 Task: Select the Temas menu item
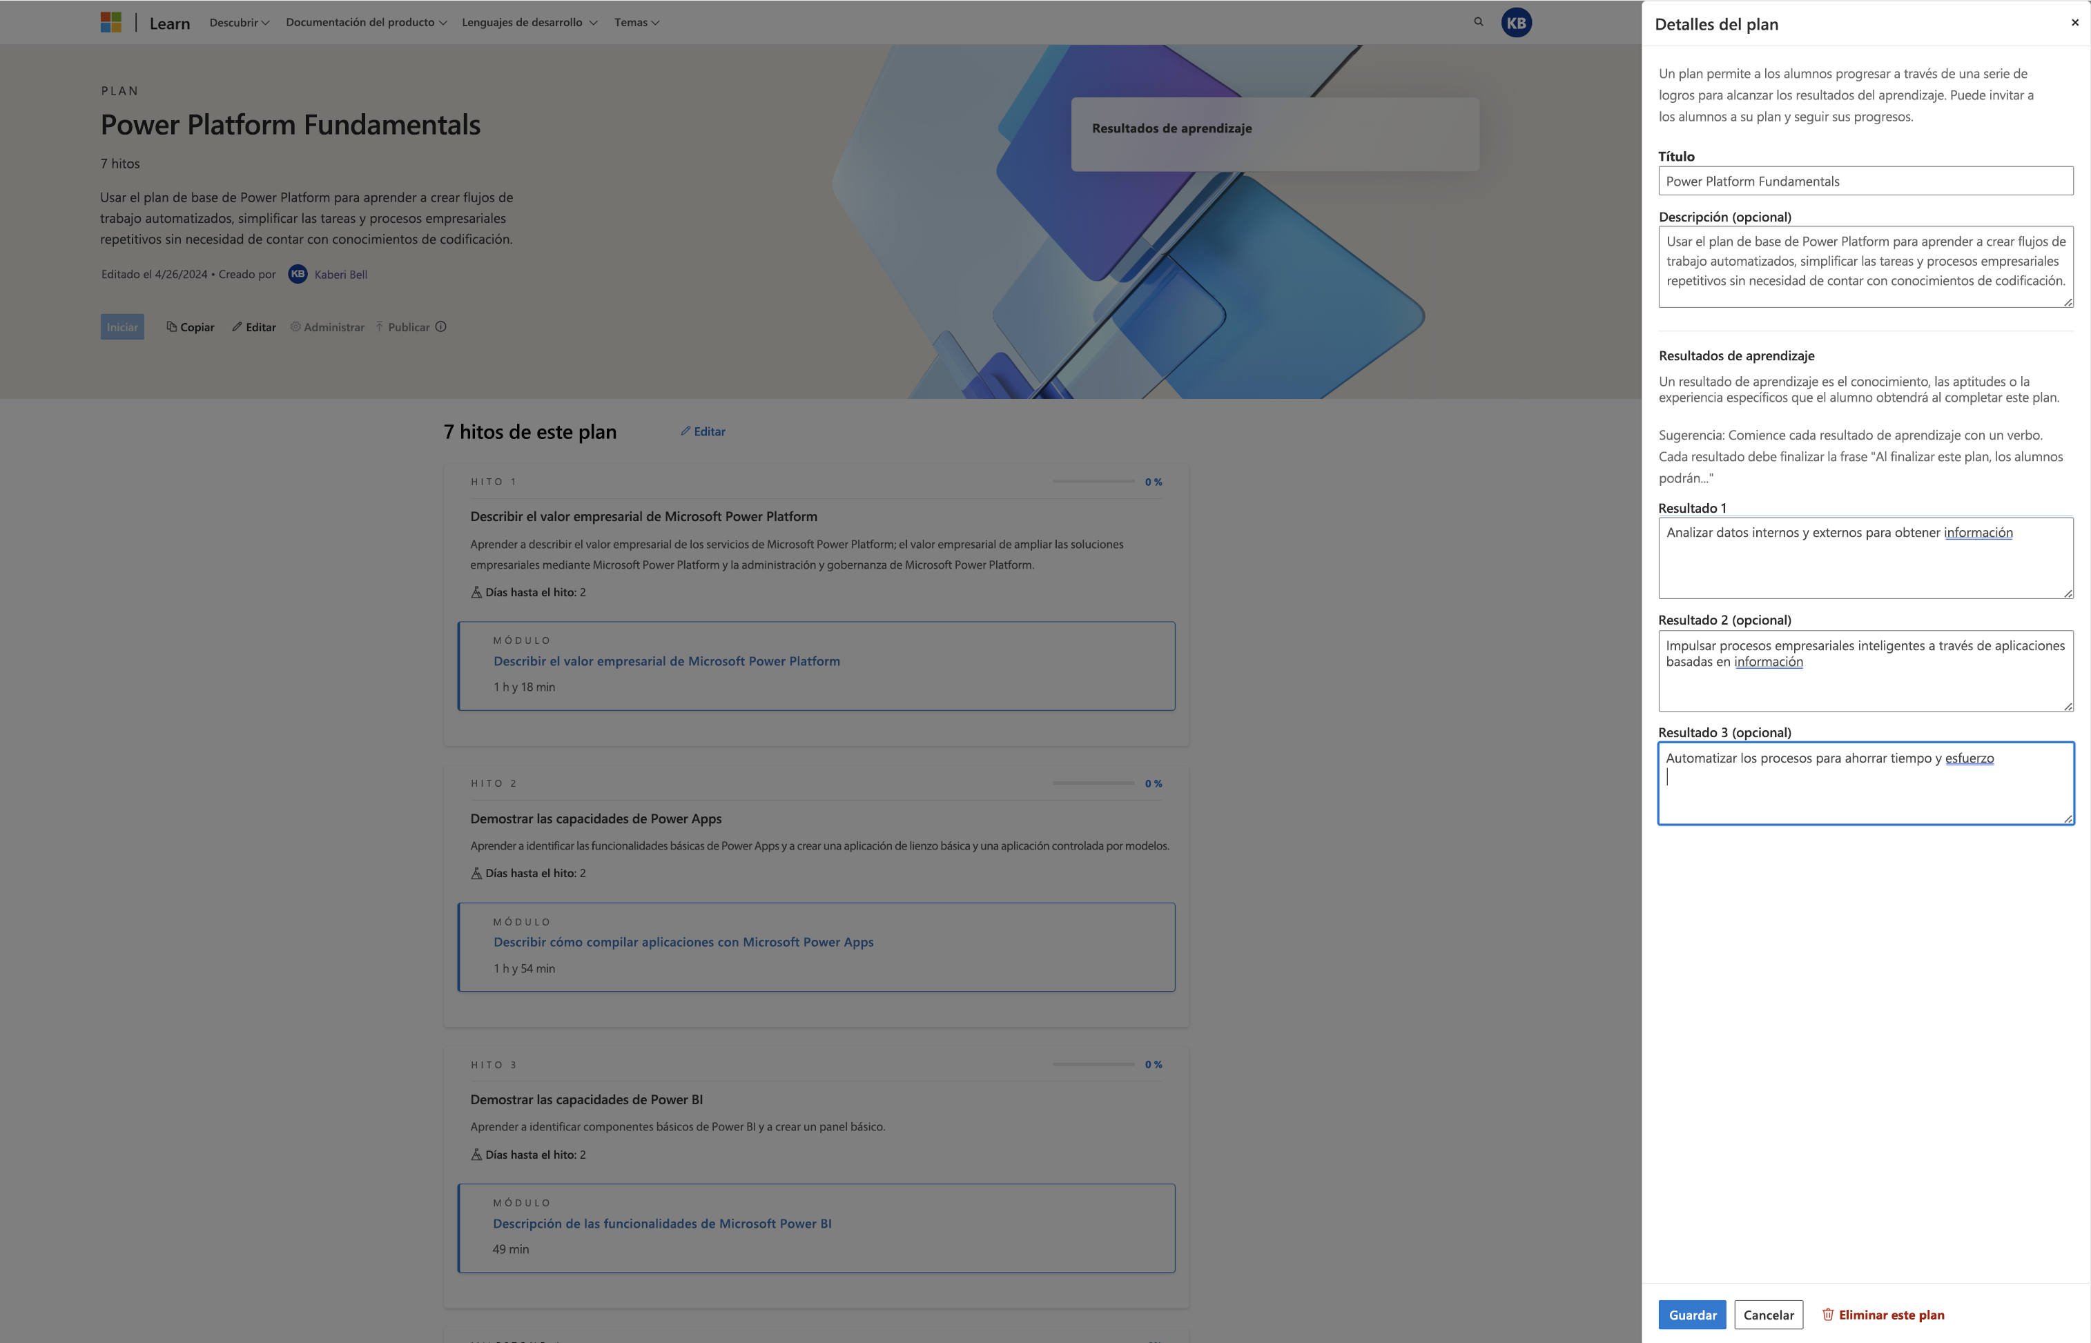click(x=634, y=21)
